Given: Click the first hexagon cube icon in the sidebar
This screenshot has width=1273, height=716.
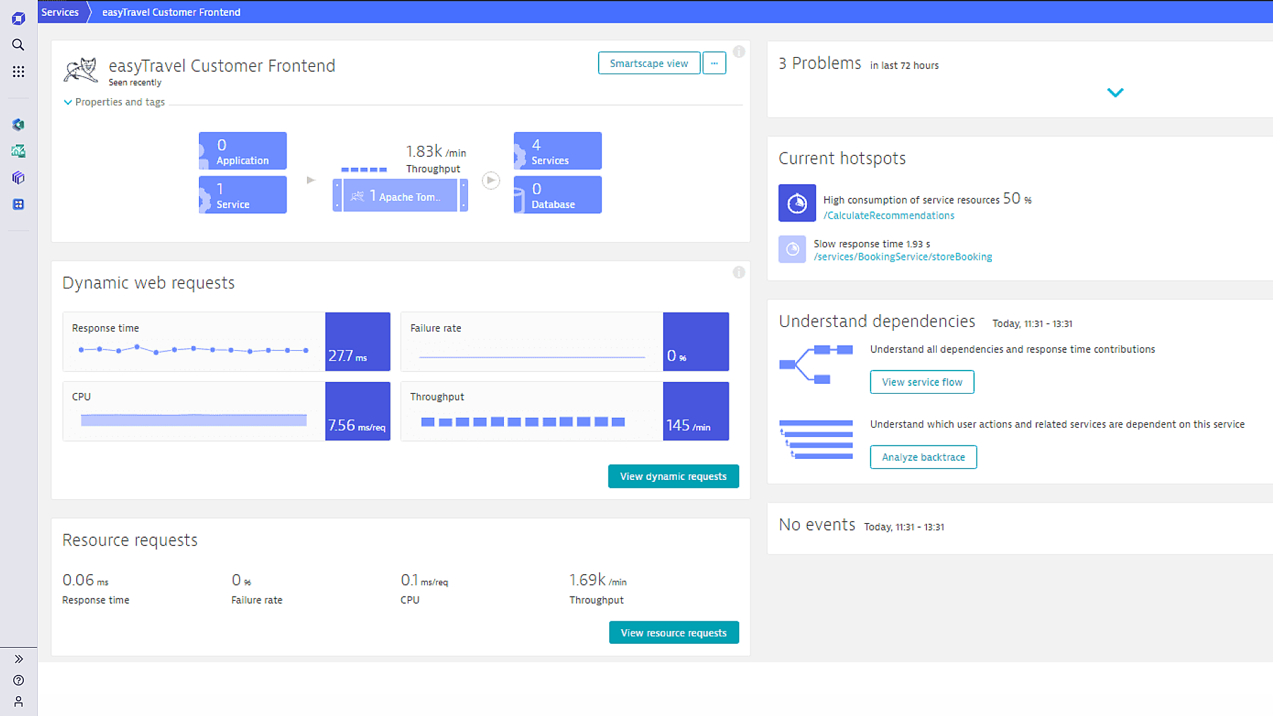Looking at the screenshot, I should point(19,125).
